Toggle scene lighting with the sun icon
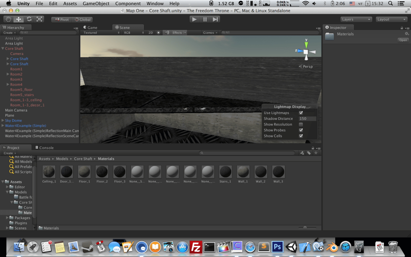This screenshot has height=257, width=411. point(158,32)
